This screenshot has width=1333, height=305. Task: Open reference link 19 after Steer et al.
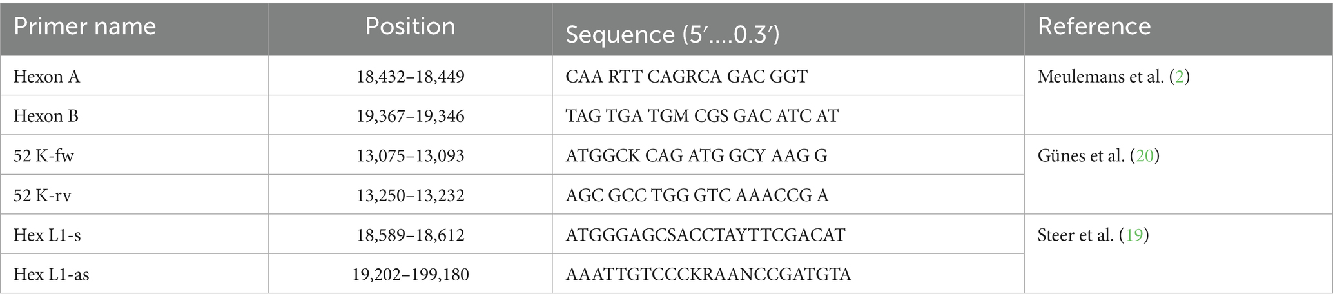pos(1134,235)
